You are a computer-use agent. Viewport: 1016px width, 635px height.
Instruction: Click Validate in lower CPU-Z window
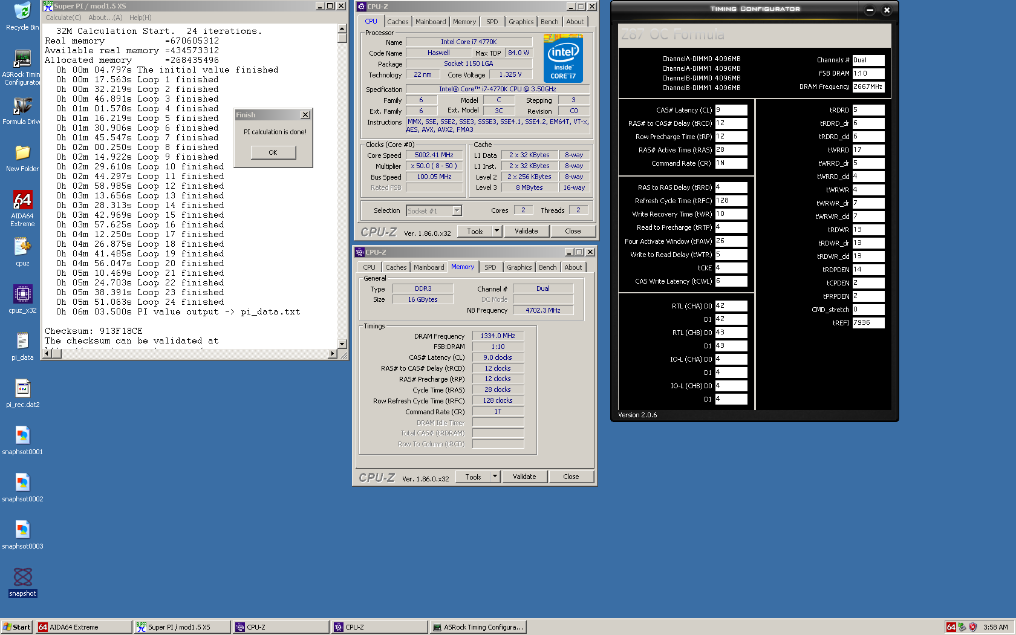click(524, 477)
